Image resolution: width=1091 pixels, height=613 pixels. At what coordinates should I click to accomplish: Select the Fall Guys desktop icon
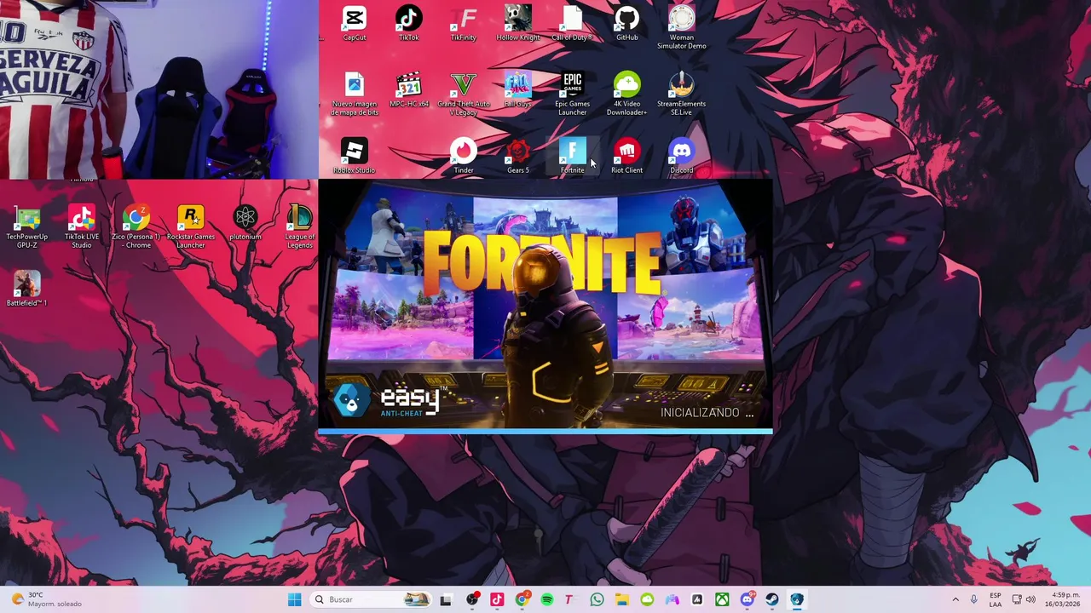pos(517,89)
